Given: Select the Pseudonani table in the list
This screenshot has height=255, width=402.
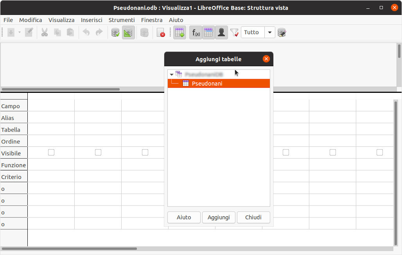Looking at the screenshot, I should point(219,83).
